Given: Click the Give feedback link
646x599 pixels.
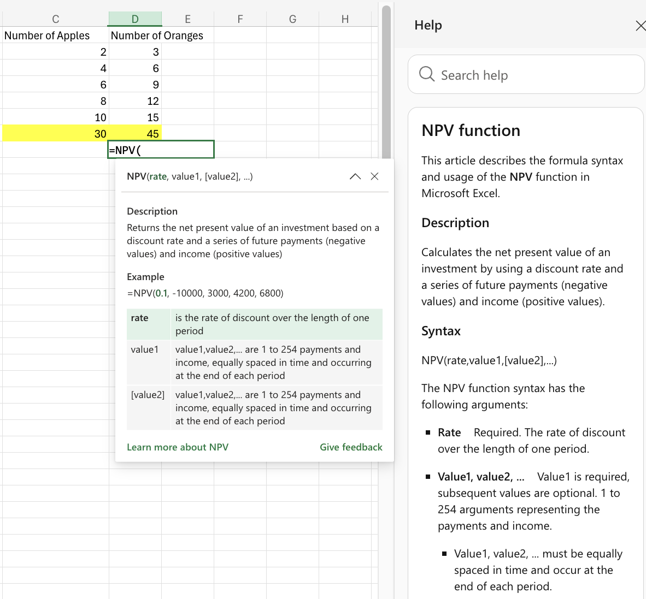Looking at the screenshot, I should click(x=351, y=447).
